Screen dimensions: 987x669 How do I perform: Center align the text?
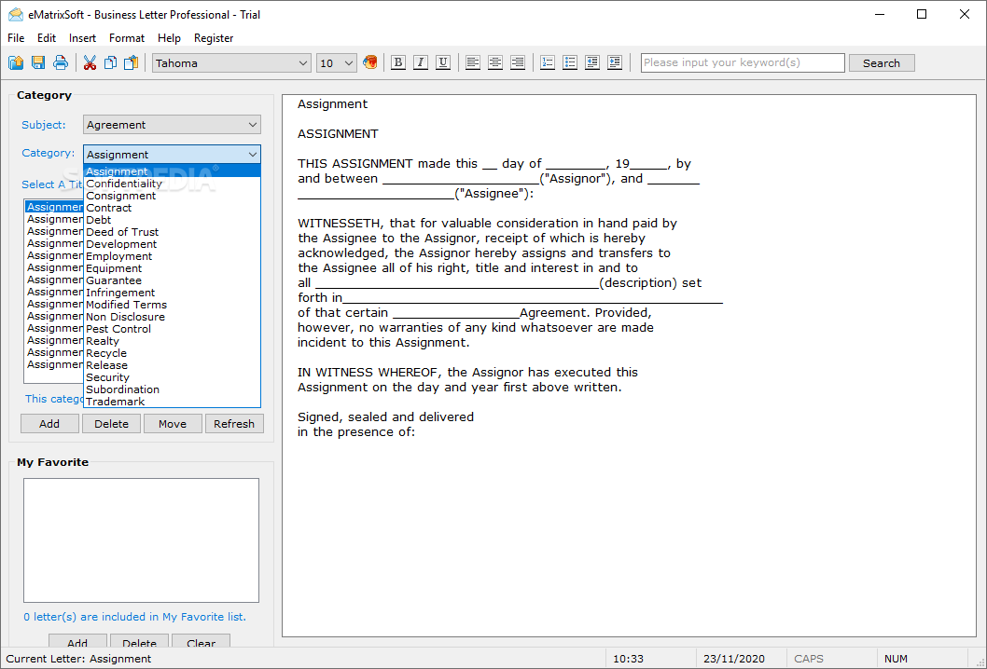point(495,62)
